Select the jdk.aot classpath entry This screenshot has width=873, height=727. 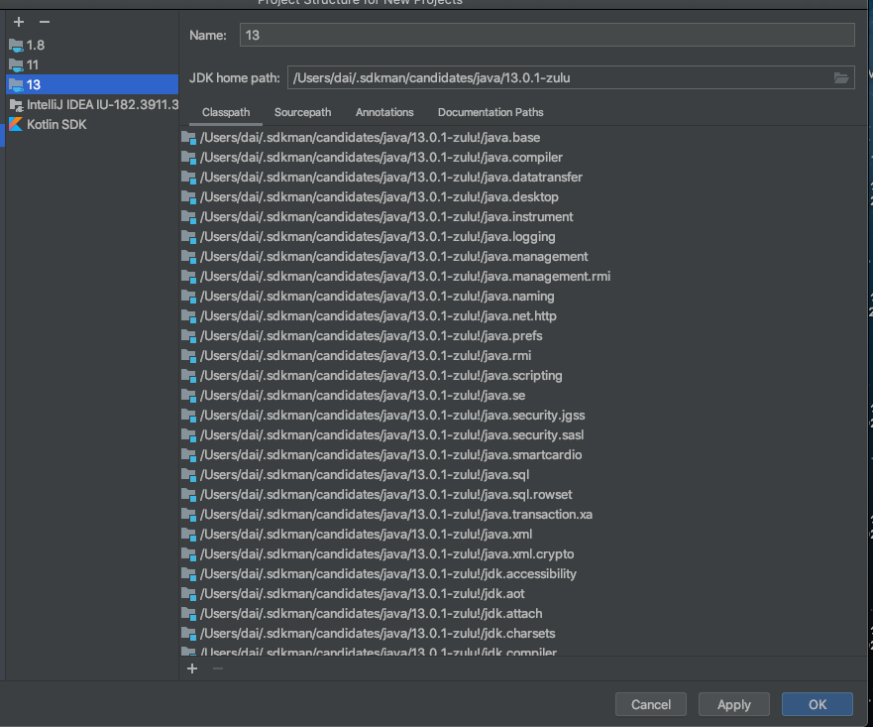click(x=523, y=594)
